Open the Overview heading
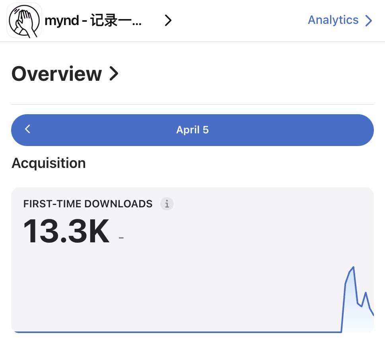This screenshot has width=385, height=347. point(56,74)
